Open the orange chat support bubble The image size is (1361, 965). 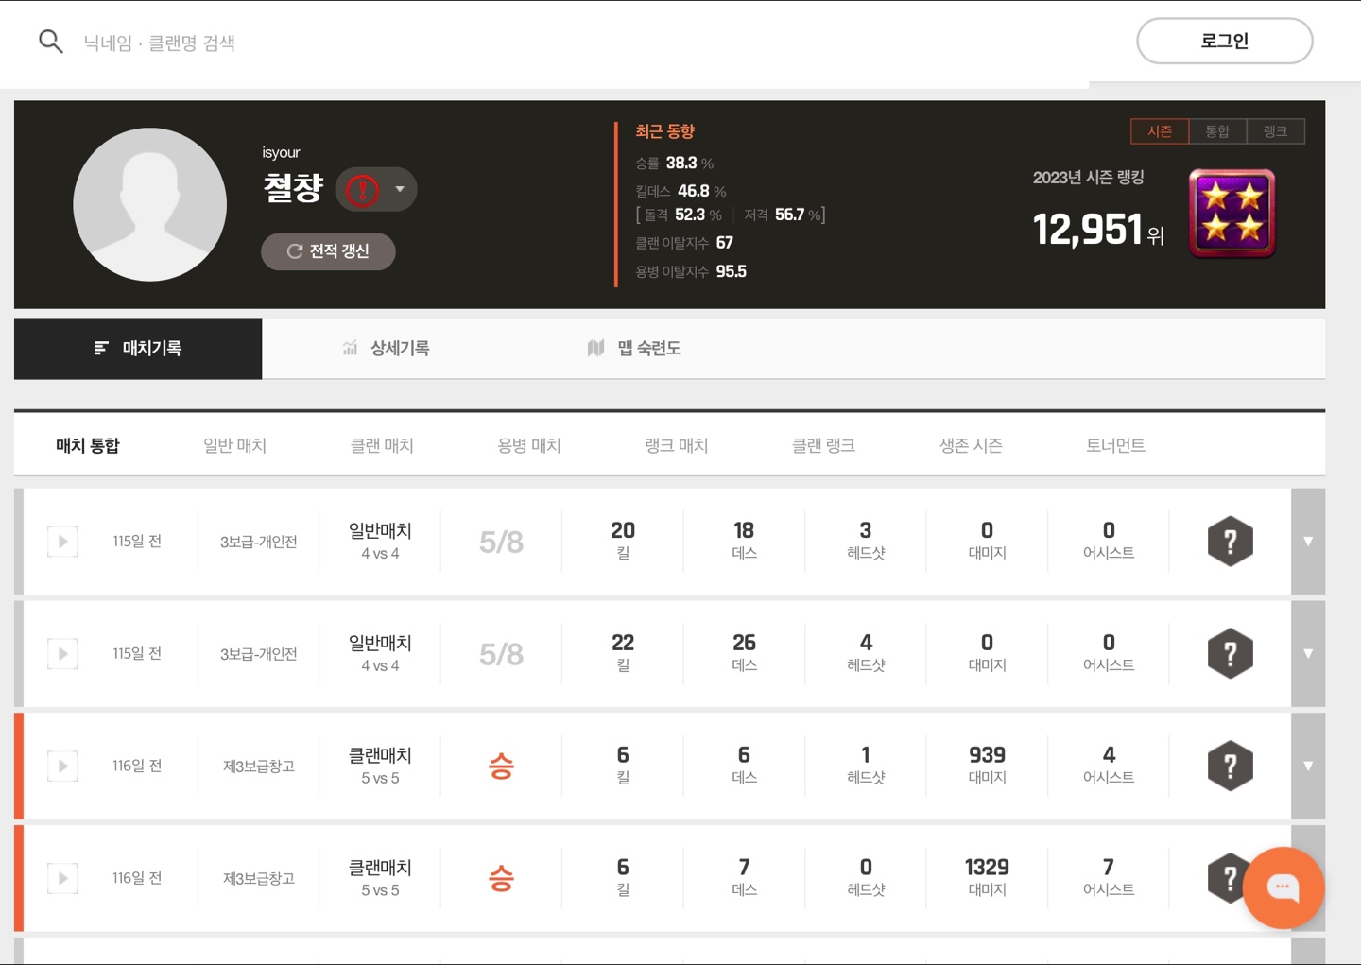click(1283, 887)
